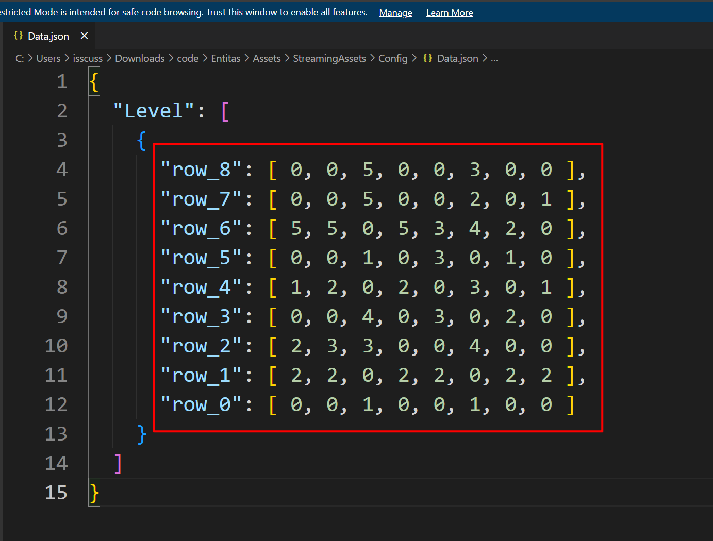Screen dimensions: 713x541
Task: Place cursor on the "Level" key
Action: pyautogui.click(x=154, y=111)
